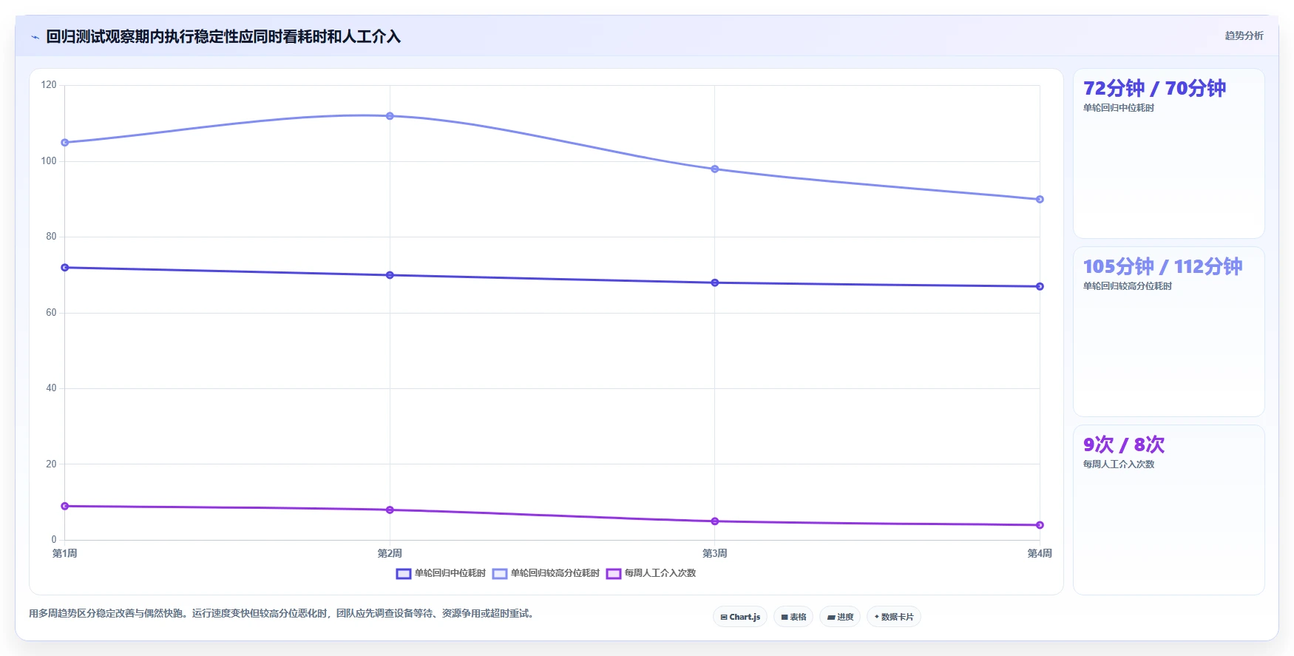
Task: Click the 第1周 point on the upper-quantile line
Action: point(65,143)
